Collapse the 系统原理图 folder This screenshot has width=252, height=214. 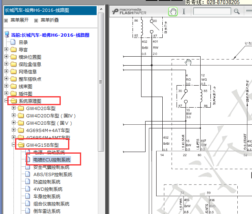(x=6, y=101)
